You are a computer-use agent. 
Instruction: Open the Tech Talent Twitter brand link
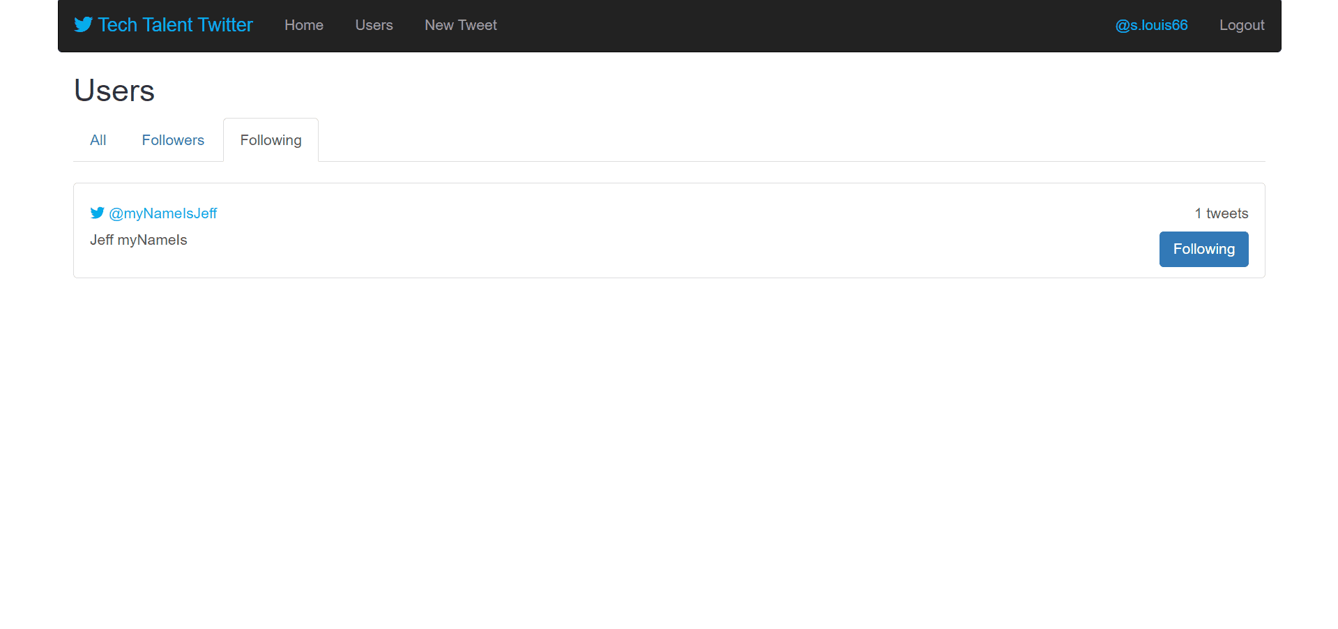click(163, 25)
